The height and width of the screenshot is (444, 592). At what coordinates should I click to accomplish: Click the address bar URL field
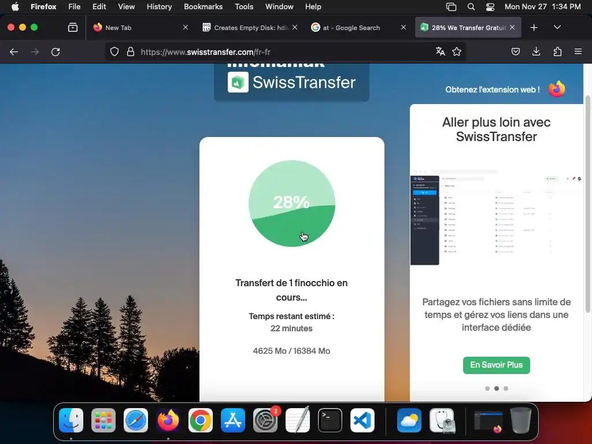tap(285, 51)
